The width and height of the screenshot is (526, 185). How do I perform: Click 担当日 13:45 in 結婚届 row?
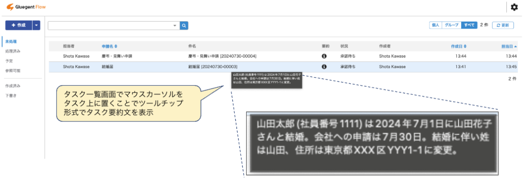(512, 67)
